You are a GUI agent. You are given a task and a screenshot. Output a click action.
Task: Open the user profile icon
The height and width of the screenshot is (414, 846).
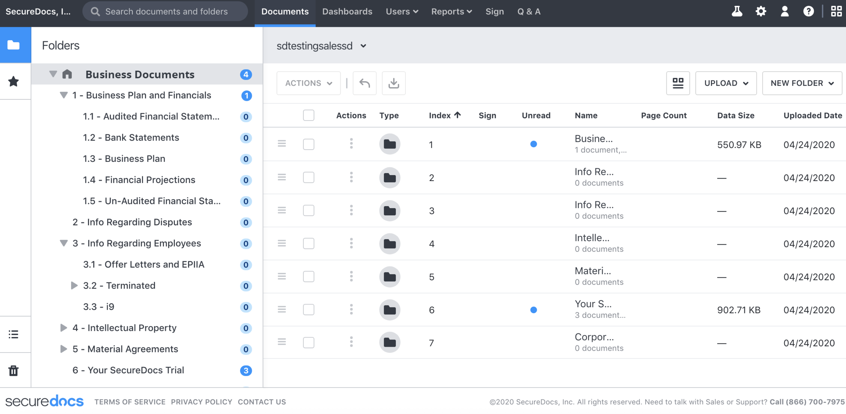785,11
